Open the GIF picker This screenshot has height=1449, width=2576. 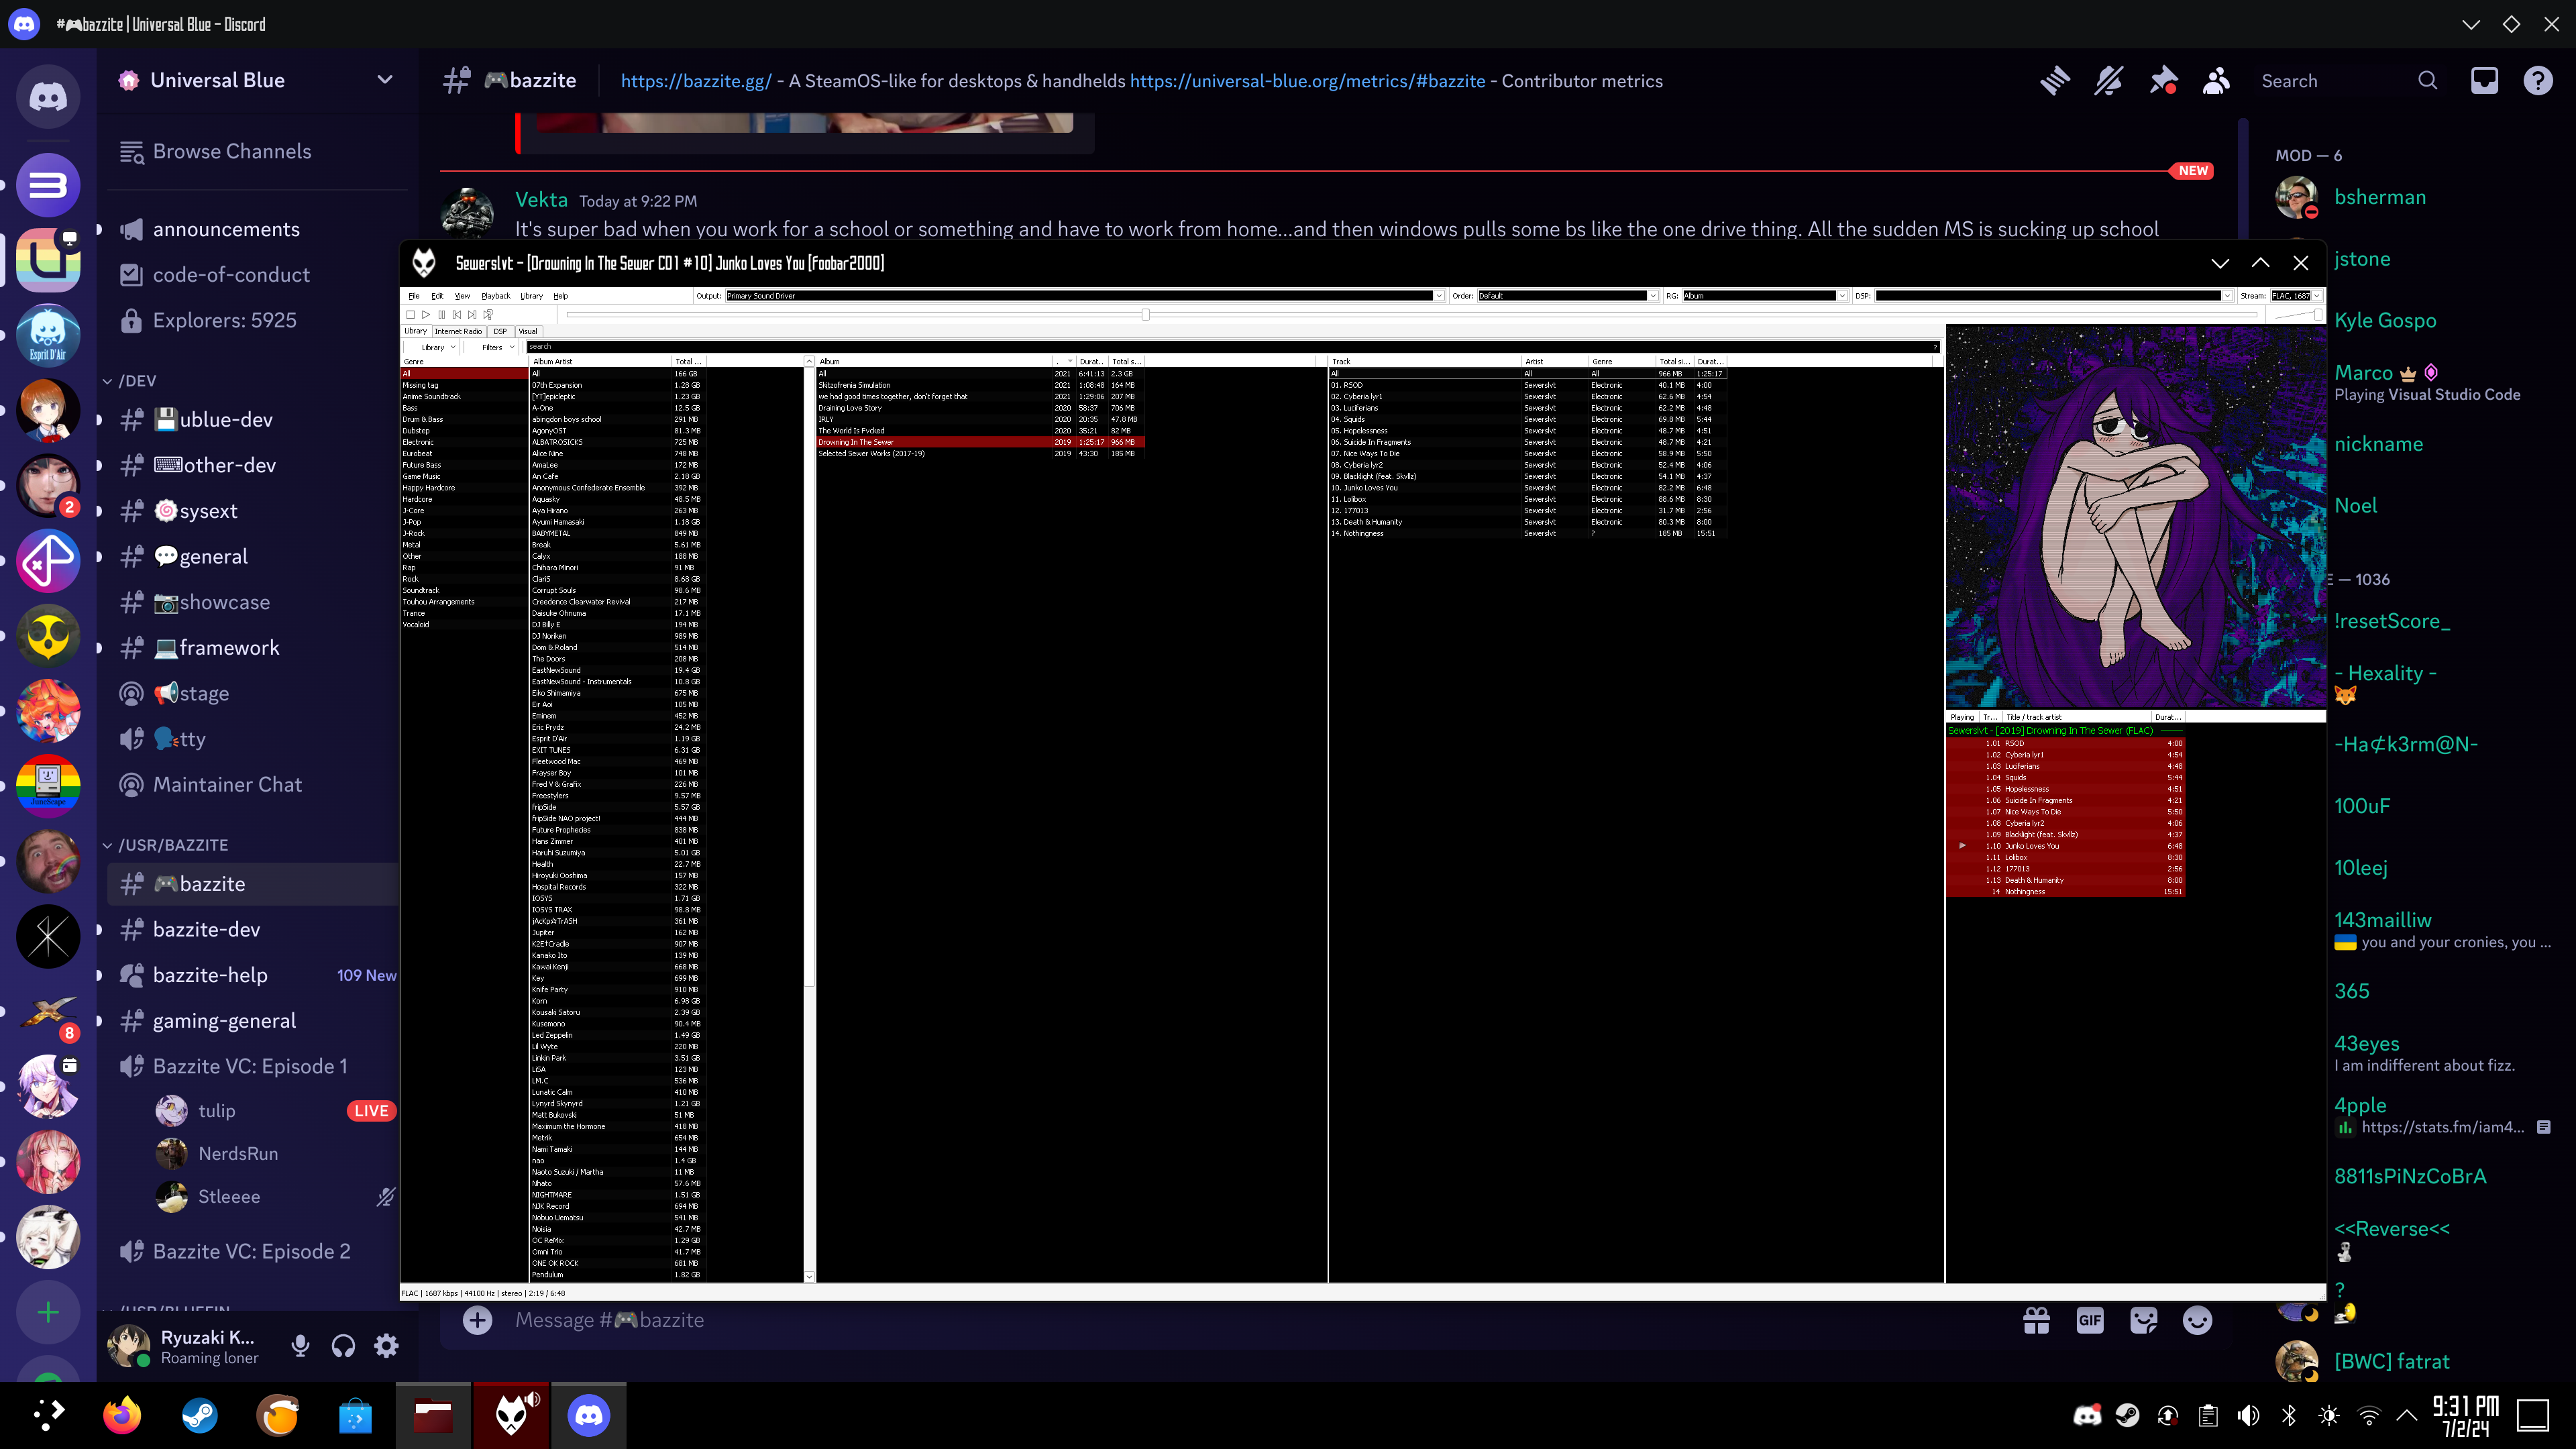tap(2090, 1320)
